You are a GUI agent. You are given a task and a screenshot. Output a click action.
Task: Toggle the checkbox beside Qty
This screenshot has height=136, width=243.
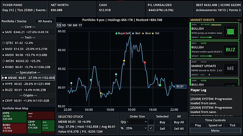[151, 122]
